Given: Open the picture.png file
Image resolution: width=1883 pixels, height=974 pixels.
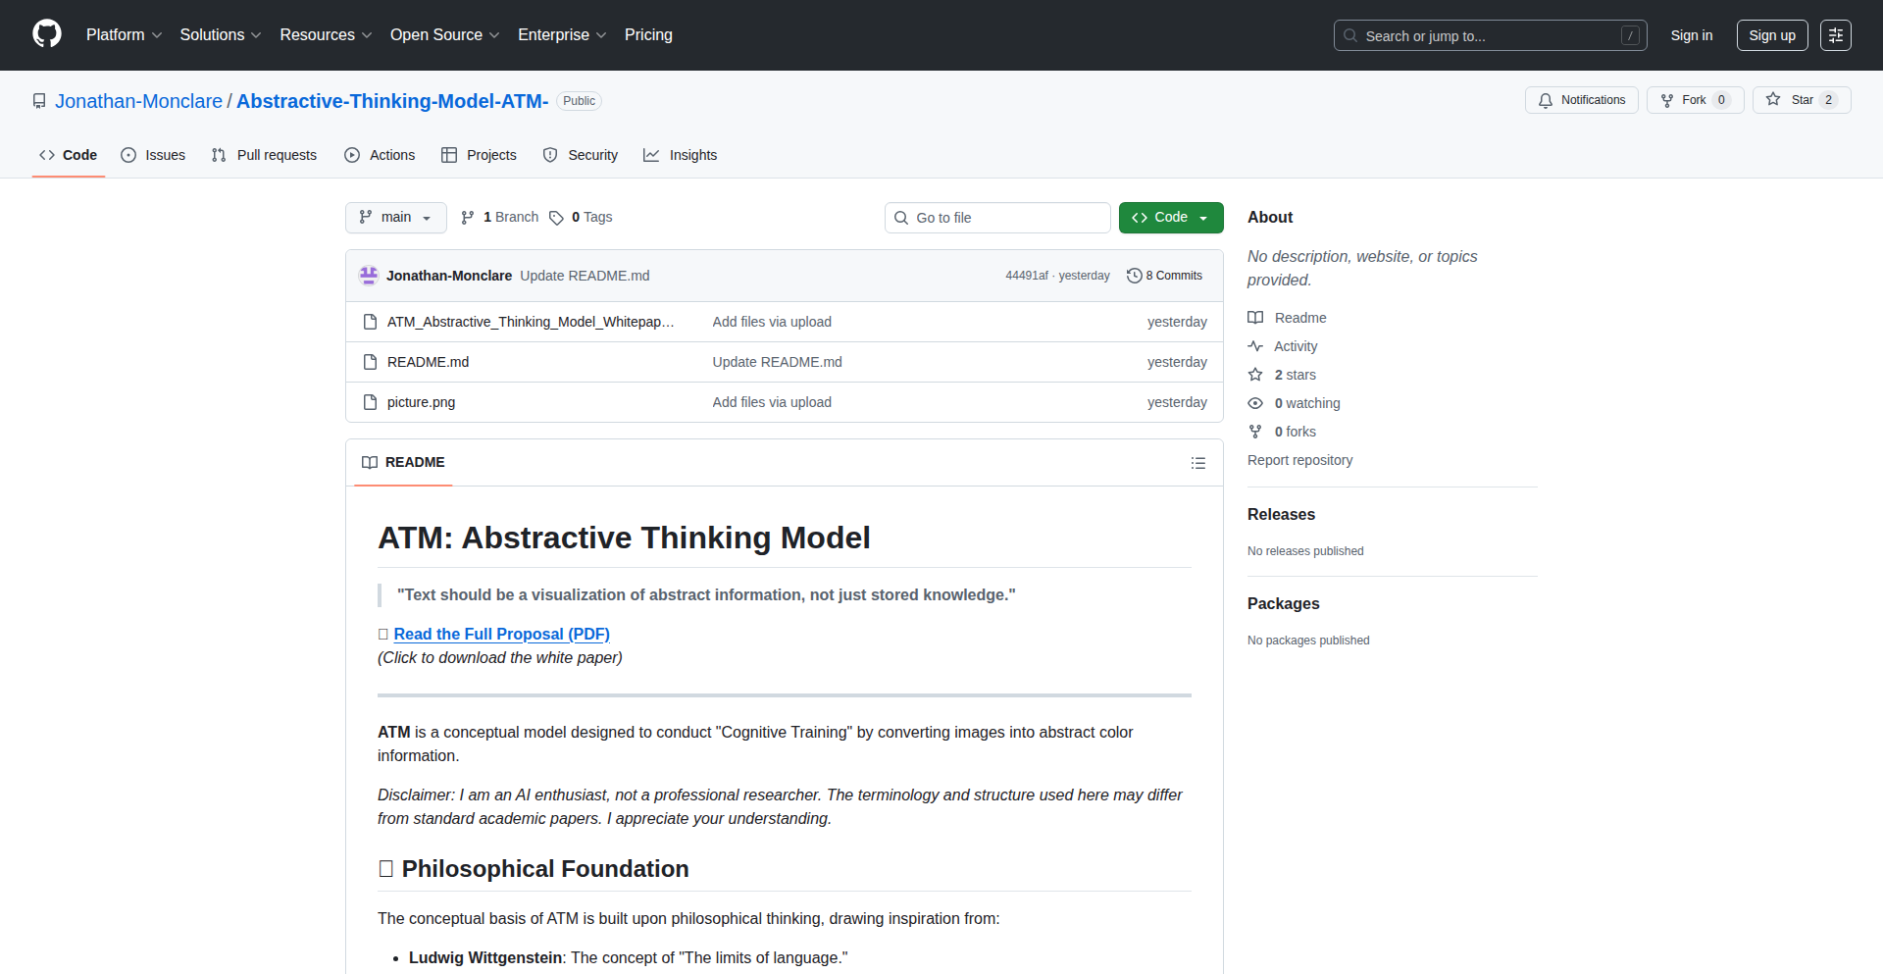Looking at the screenshot, I should [x=421, y=402].
